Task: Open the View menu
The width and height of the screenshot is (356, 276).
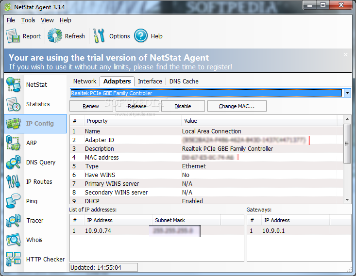Action: (47, 20)
